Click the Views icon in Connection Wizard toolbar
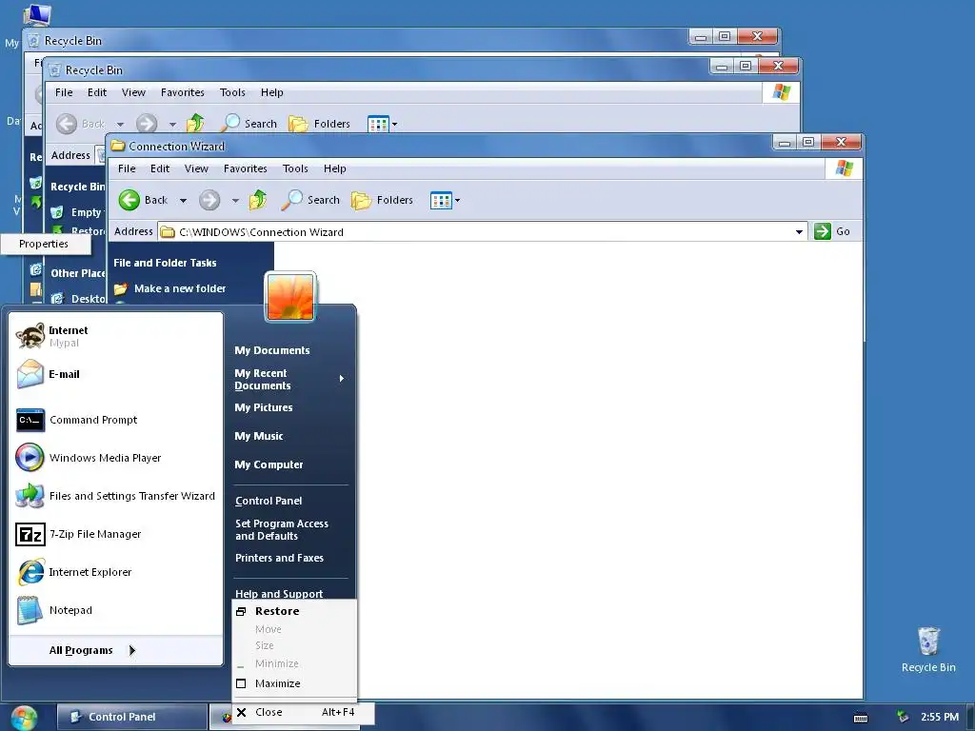The width and height of the screenshot is (975, 731). tap(441, 201)
